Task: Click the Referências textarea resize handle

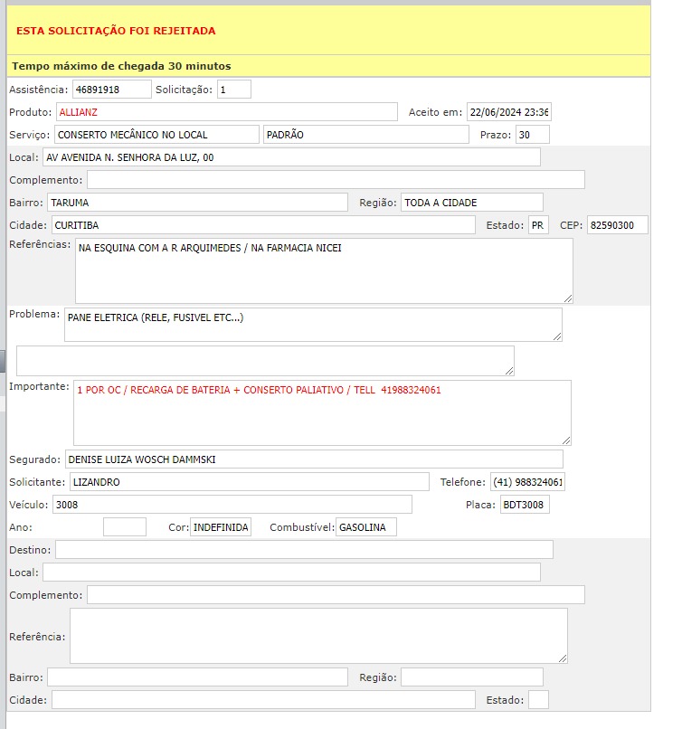Action: [568, 298]
